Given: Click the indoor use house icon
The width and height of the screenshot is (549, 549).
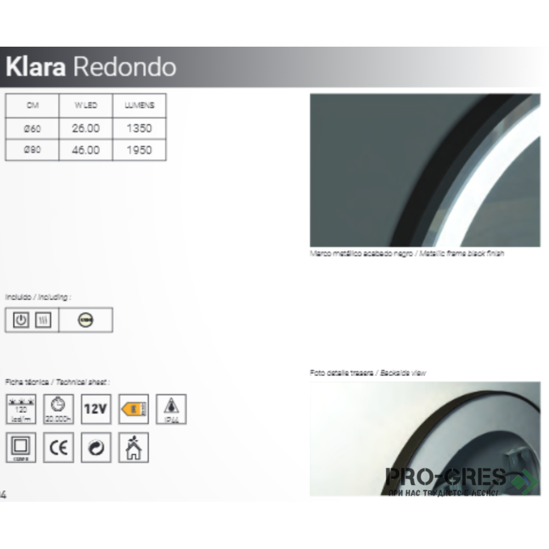Looking at the screenshot, I should point(133,447).
